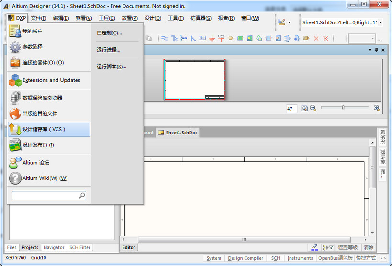Switch to the Files panel tab
This screenshot has height=266, width=392.
click(x=11, y=247)
